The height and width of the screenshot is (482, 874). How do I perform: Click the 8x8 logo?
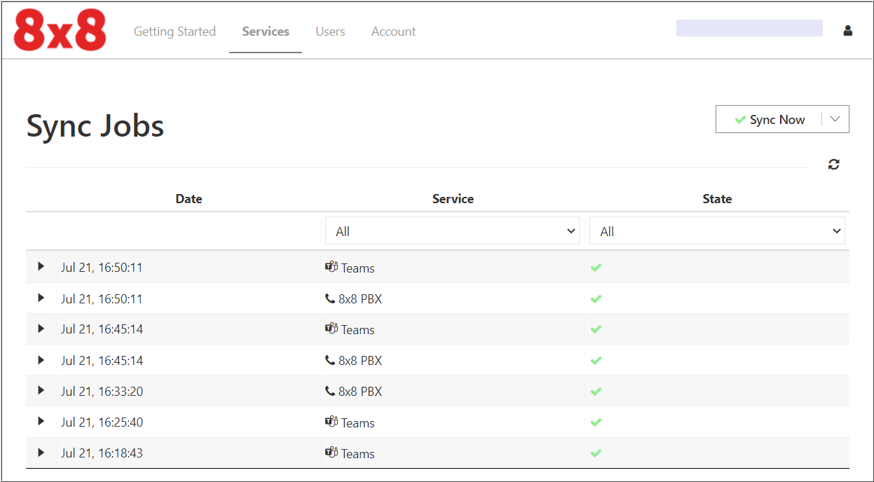(x=60, y=31)
